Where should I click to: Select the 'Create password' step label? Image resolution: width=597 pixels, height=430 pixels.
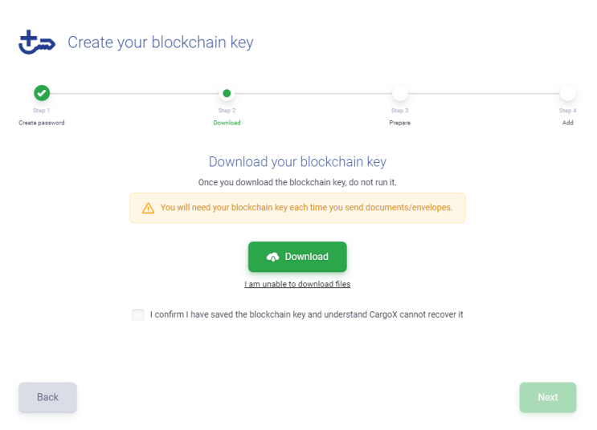[42, 123]
